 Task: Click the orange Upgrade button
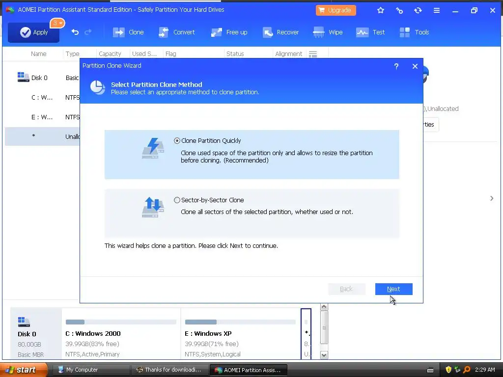(x=336, y=10)
